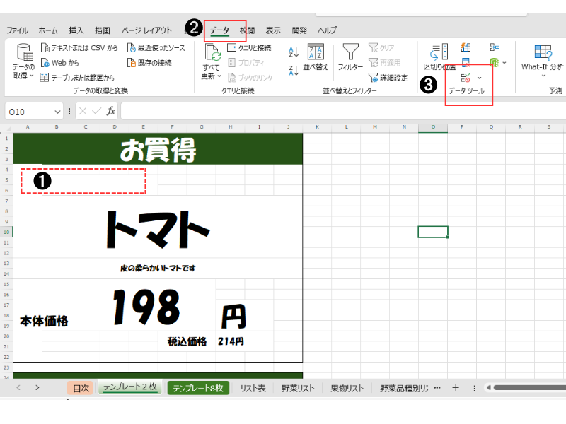Click 'テキストまたは CSV から' button
This screenshot has width=566, height=424.
click(79, 48)
